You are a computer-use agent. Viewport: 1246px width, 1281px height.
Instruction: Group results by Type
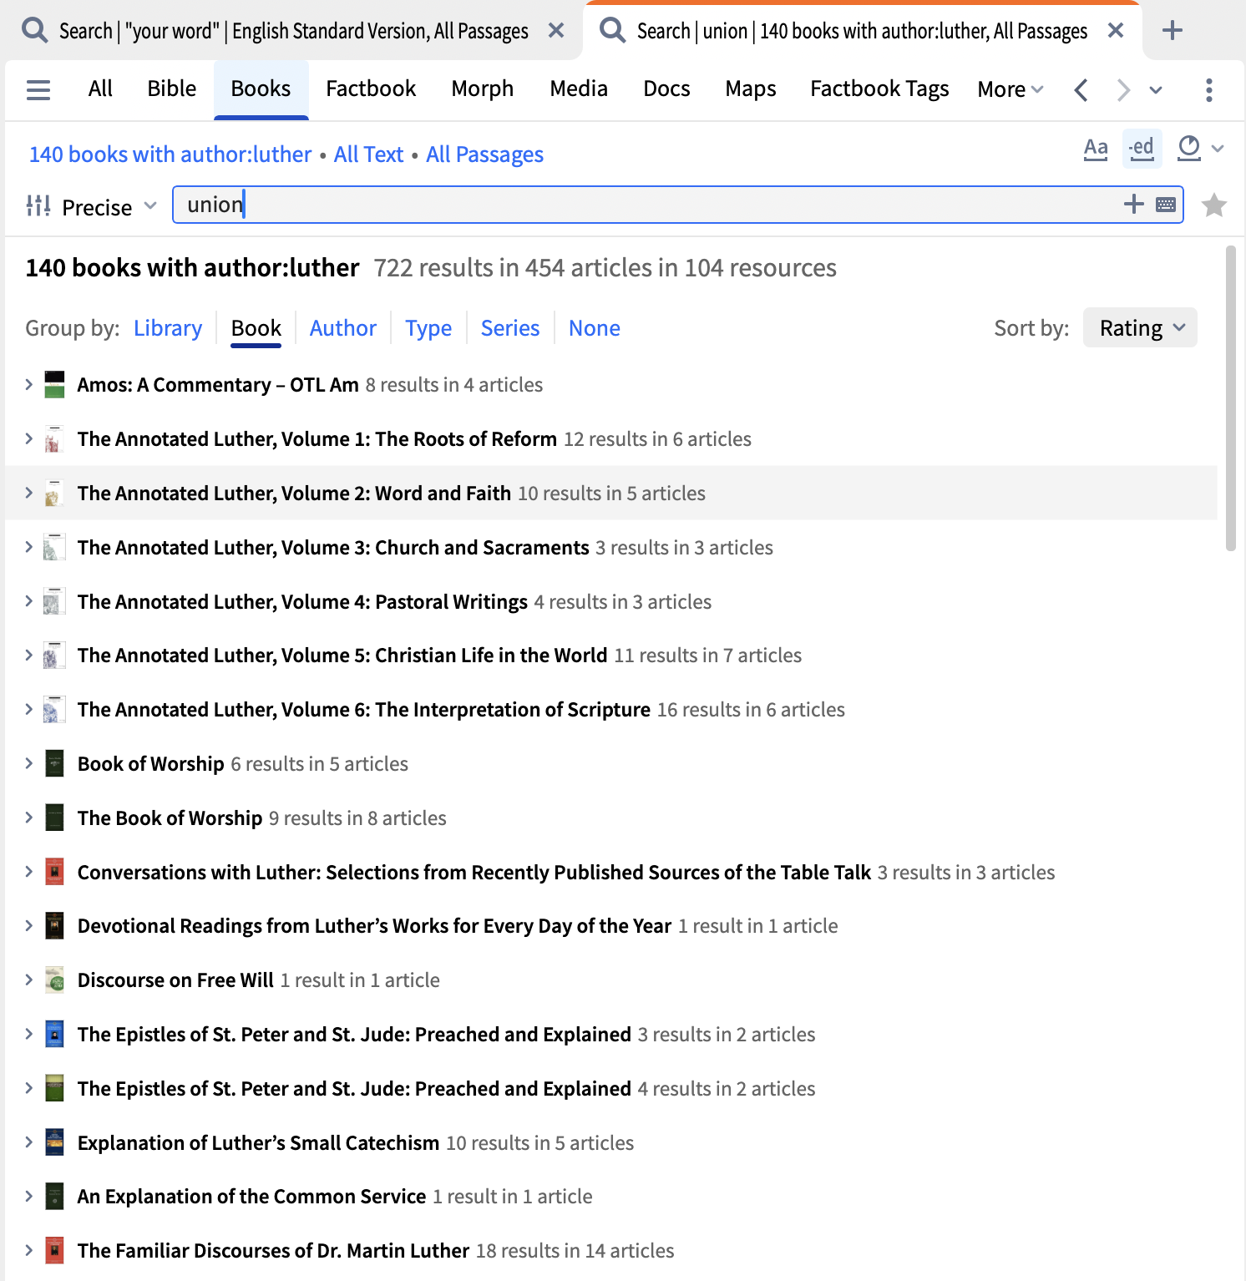click(428, 328)
